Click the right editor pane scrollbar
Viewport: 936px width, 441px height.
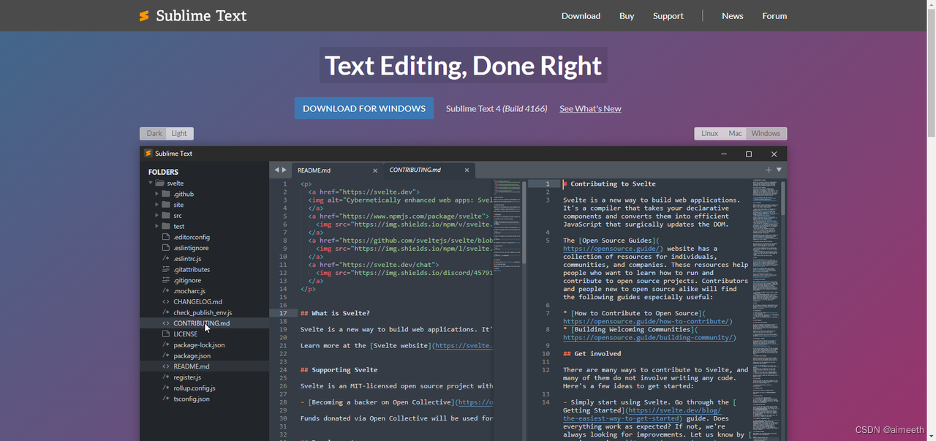(784, 197)
